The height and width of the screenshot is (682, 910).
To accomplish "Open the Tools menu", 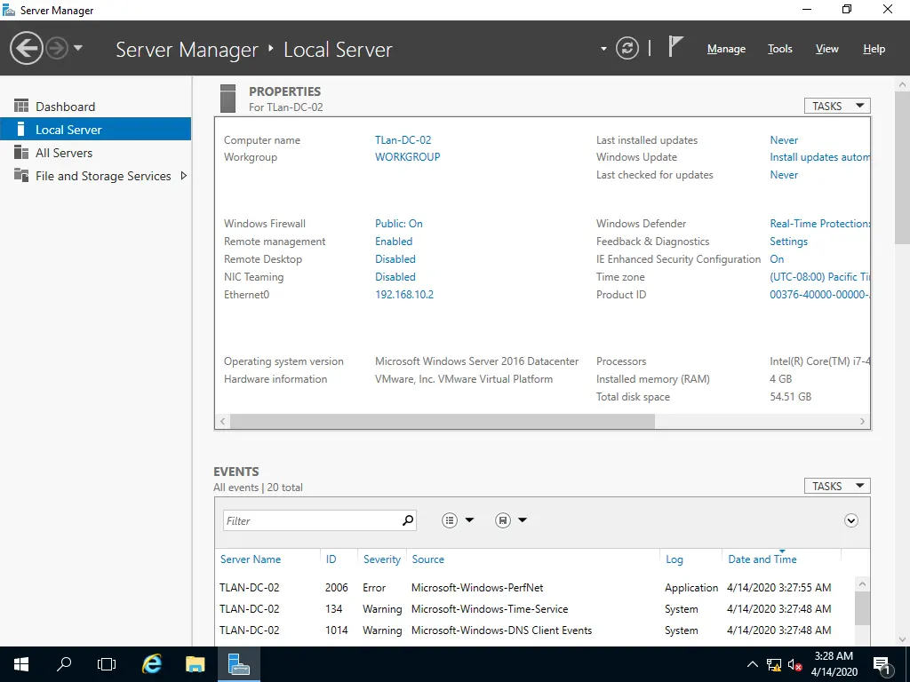I will tap(779, 49).
